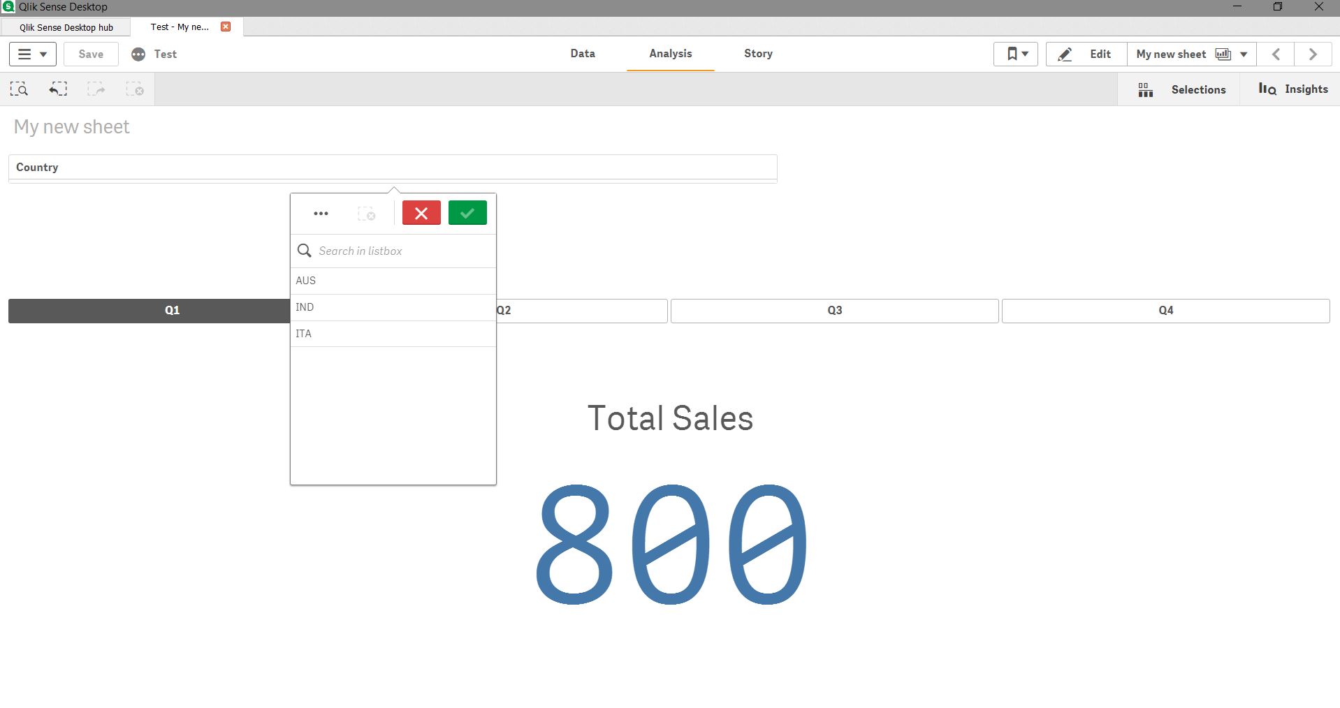The image size is (1340, 708).
Task: Select IND in the Country listbox
Action: [393, 307]
